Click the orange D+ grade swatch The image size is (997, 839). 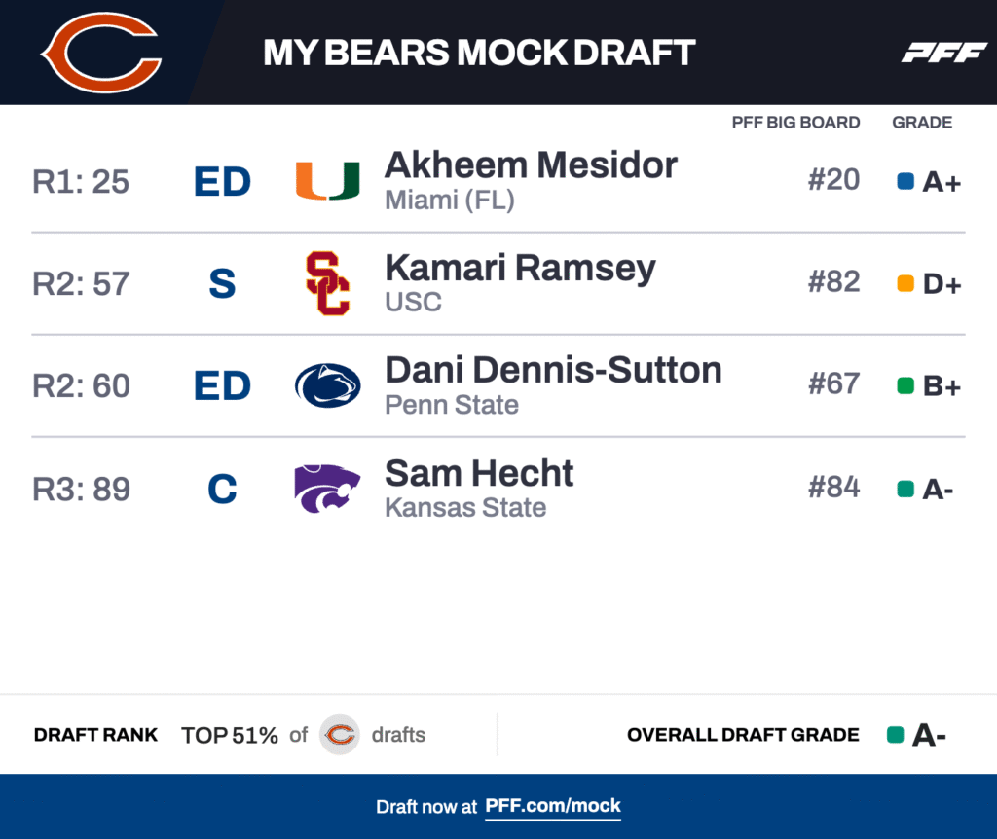905,283
